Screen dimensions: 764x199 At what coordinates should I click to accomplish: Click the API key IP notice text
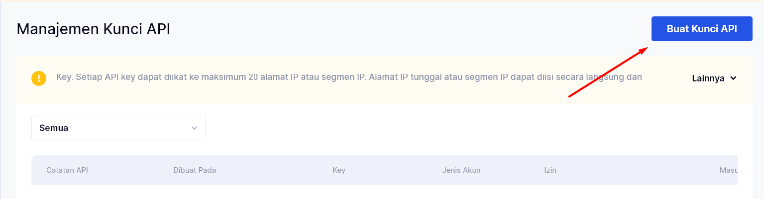coord(348,77)
